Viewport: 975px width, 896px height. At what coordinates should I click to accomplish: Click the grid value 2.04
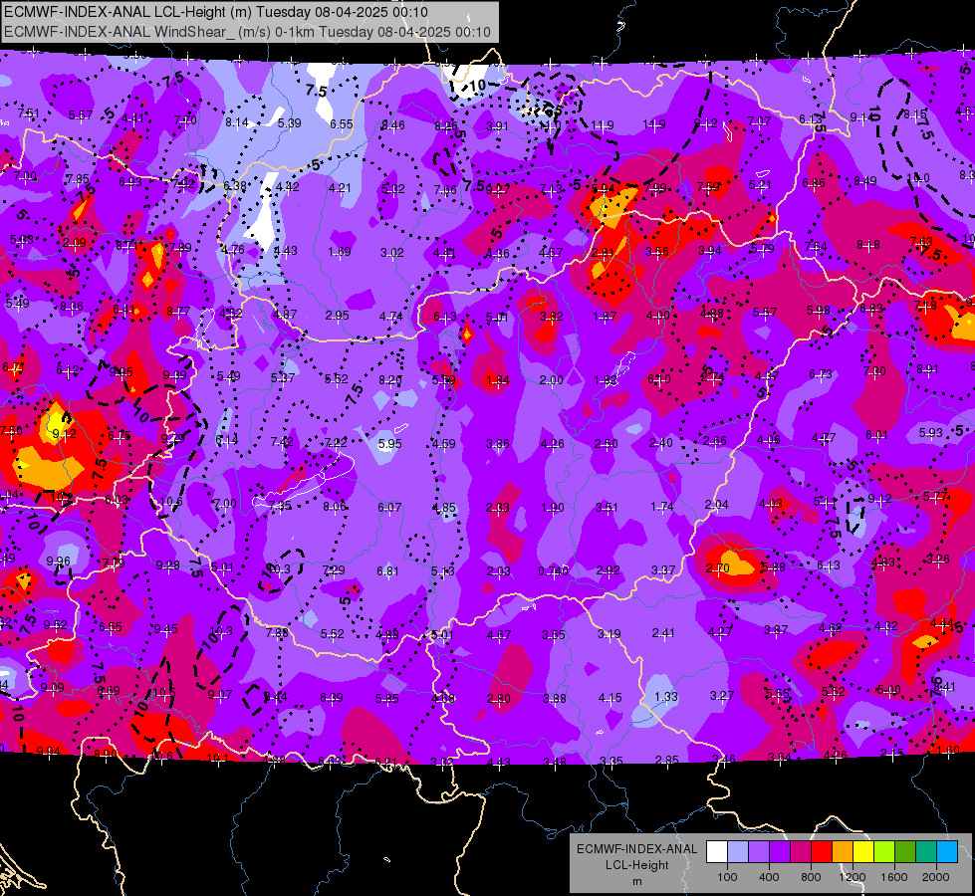click(x=716, y=505)
